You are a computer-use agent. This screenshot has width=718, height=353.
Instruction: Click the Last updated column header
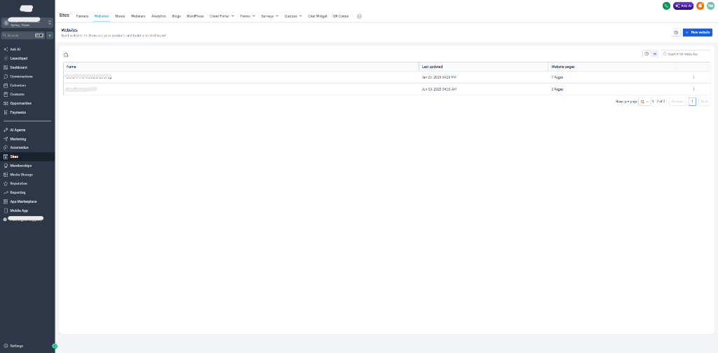484,67
